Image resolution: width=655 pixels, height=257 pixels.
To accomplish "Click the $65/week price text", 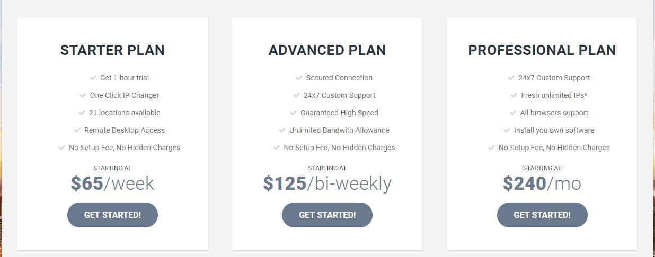I will tap(112, 183).
